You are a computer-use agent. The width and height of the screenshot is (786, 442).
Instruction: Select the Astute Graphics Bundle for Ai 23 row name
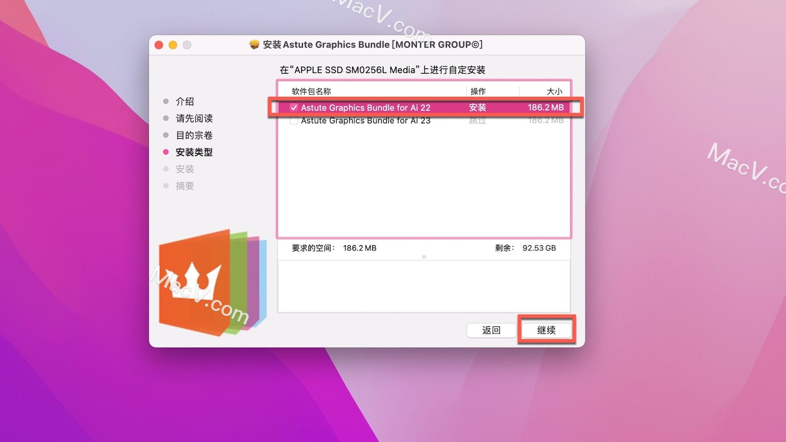coord(366,120)
